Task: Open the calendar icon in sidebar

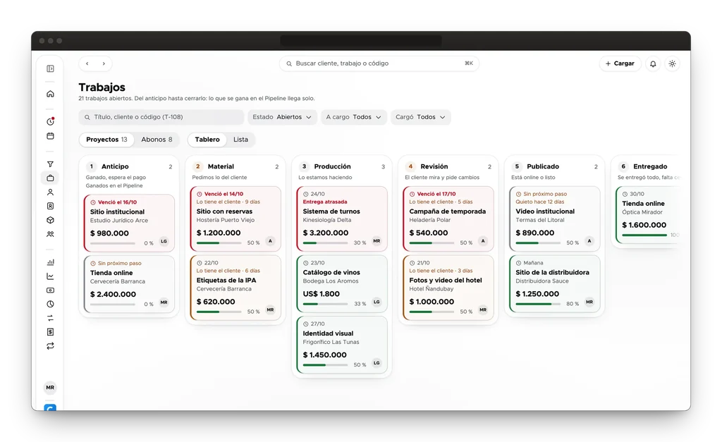Action: click(x=50, y=136)
